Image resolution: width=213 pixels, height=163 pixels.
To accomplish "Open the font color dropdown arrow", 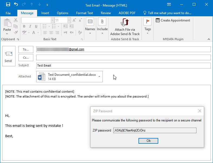I will coord(38,33).
